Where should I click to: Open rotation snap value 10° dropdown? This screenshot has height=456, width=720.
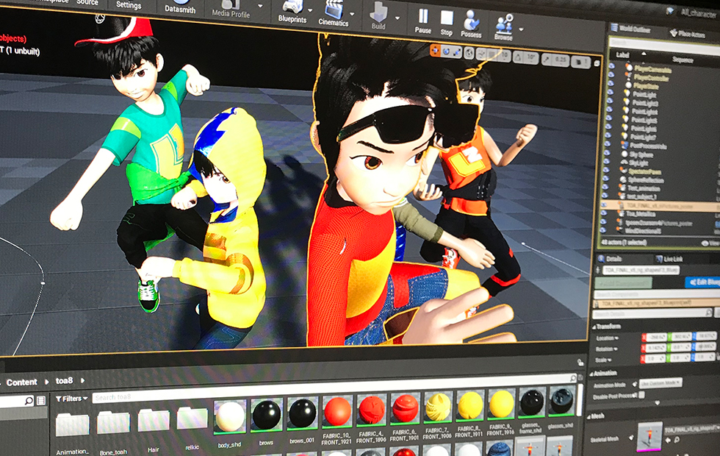pyautogui.click(x=531, y=58)
